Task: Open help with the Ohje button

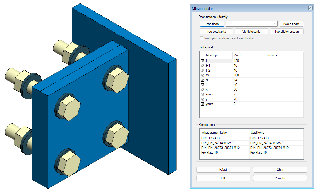Action: [x=280, y=170]
